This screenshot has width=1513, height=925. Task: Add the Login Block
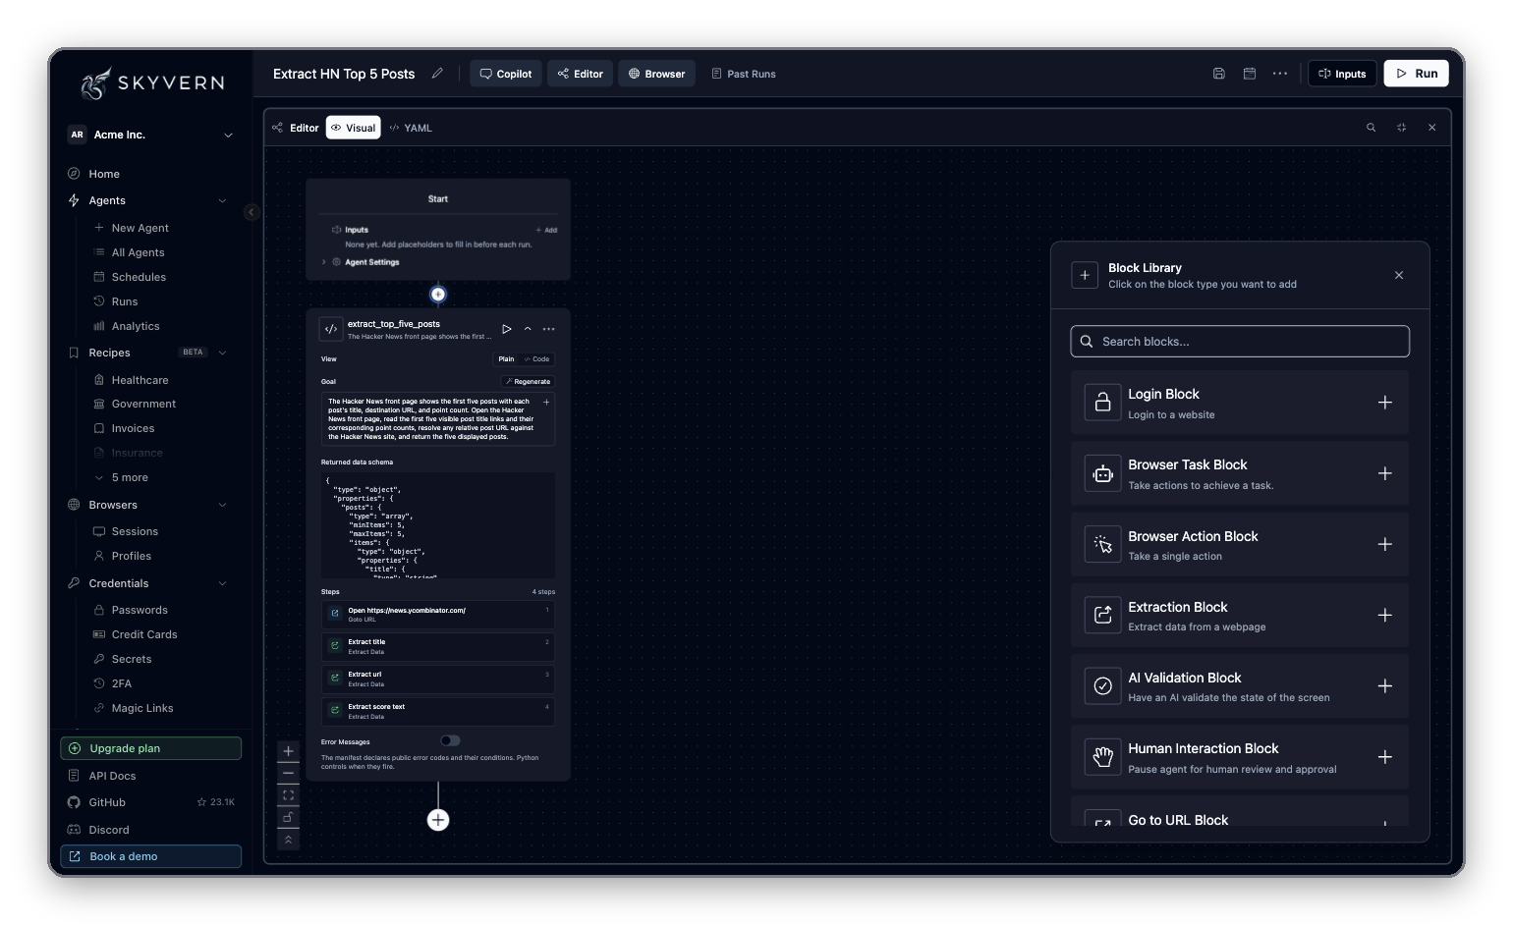click(1384, 403)
